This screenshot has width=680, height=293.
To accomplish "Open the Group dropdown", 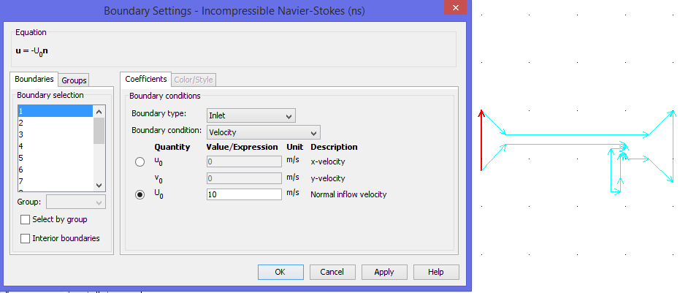I will [x=75, y=202].
